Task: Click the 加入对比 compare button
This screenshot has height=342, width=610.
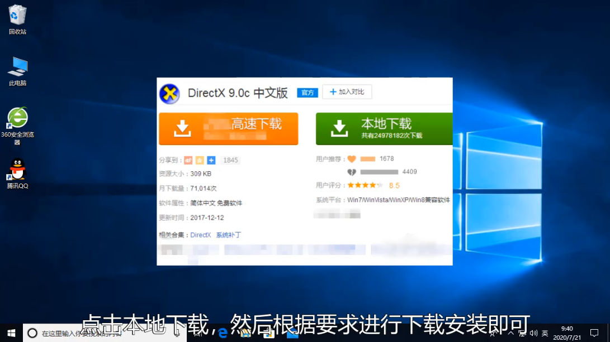Action: (x=347, y=92)
